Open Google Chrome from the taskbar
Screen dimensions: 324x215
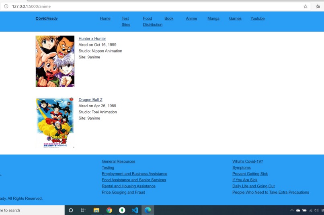[x=109, y=210]
